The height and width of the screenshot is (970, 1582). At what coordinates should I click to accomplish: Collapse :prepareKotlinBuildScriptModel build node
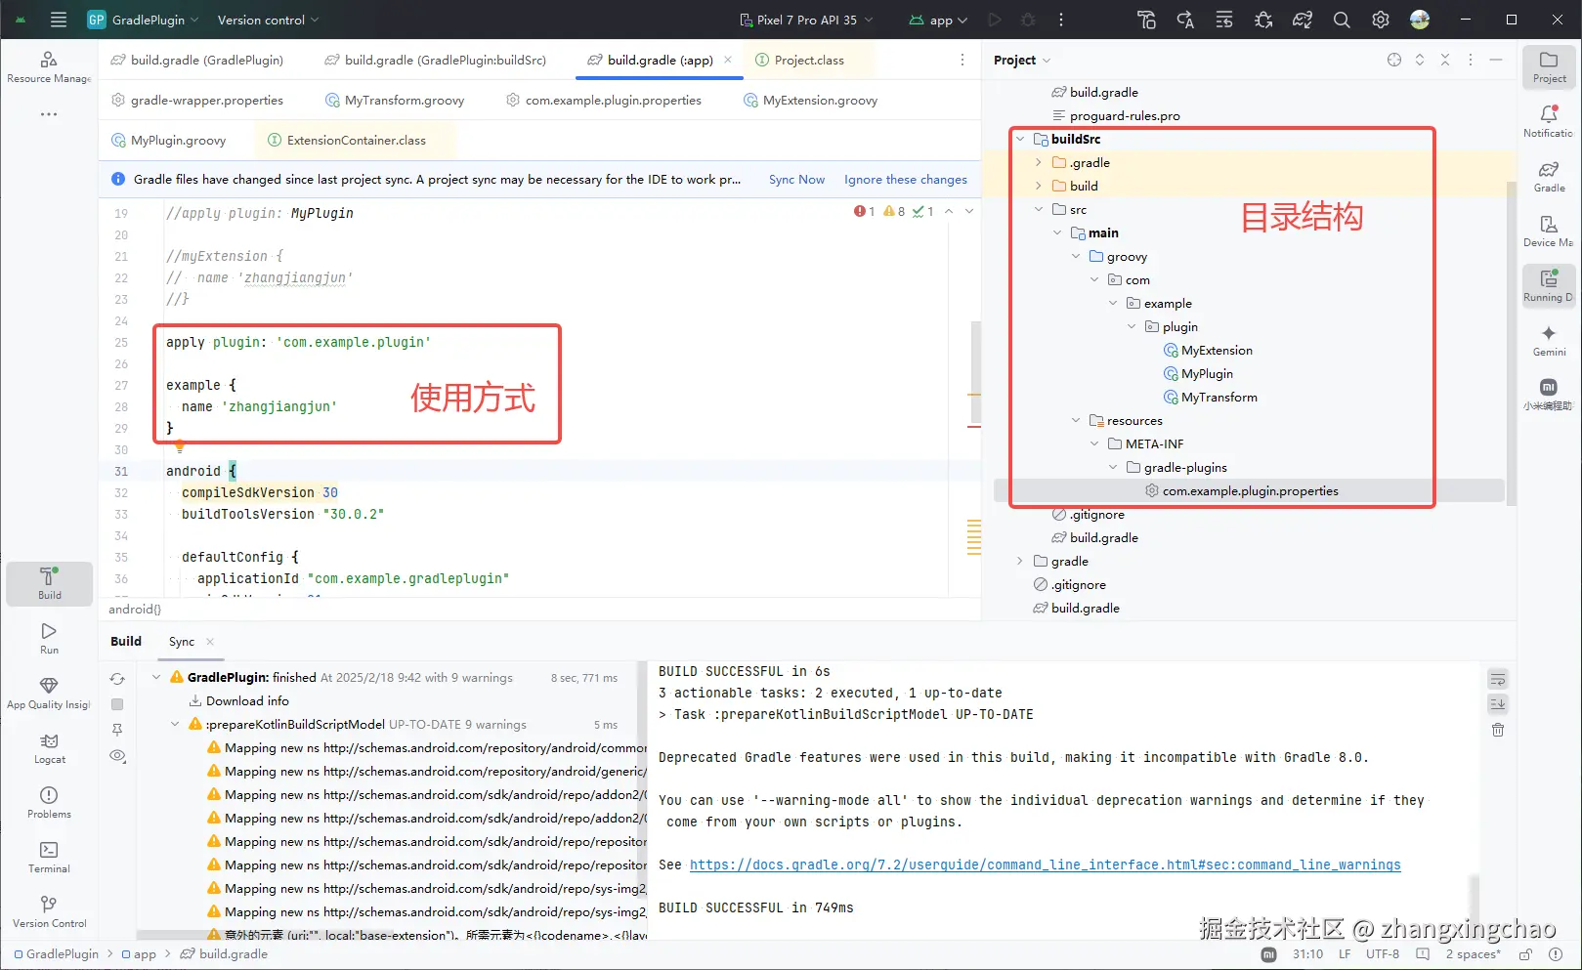coord(175,724)
